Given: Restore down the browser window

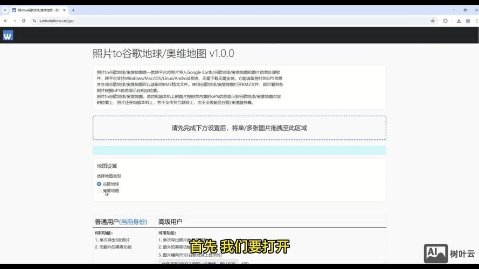Looking at the screenshot, I should (465, 10).
